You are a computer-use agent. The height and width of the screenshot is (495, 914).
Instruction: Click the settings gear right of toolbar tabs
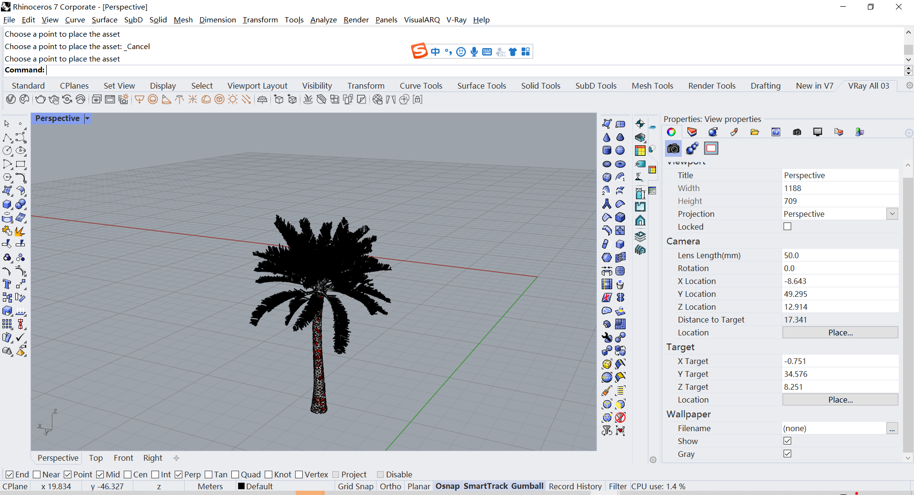point(909,86)
